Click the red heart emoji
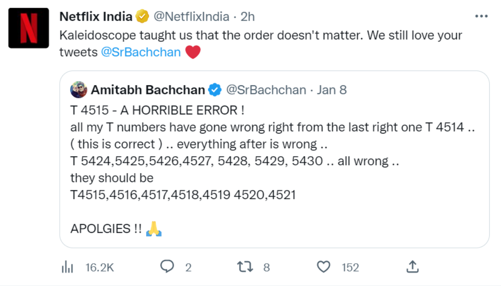 193,52
